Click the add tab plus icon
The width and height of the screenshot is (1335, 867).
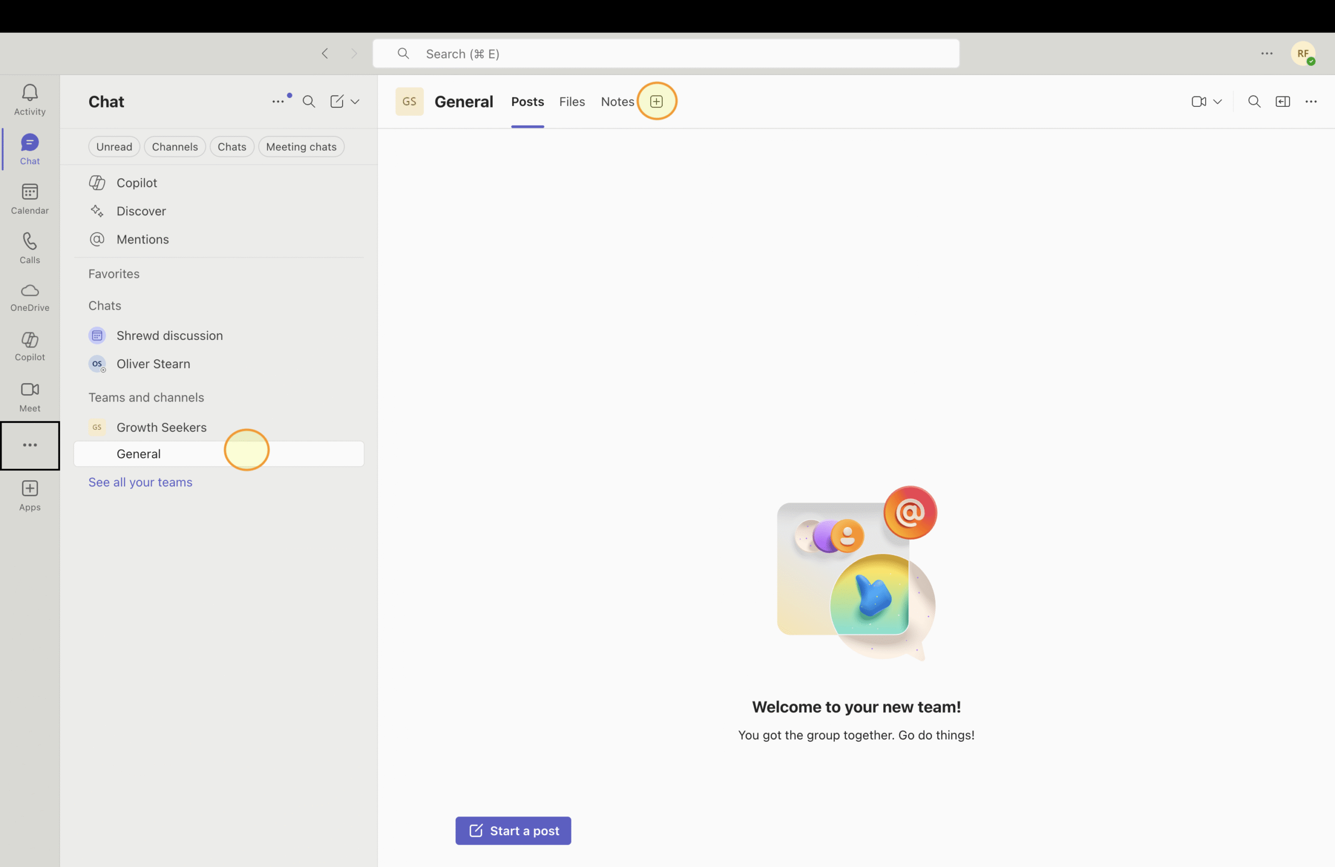656,102
